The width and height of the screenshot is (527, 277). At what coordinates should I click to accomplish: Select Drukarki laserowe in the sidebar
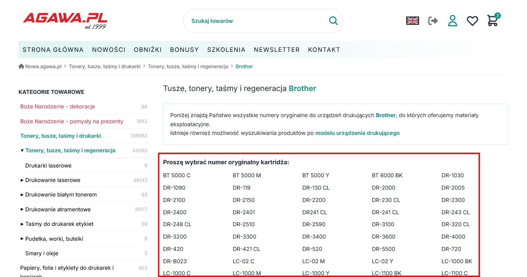(48, 166)
